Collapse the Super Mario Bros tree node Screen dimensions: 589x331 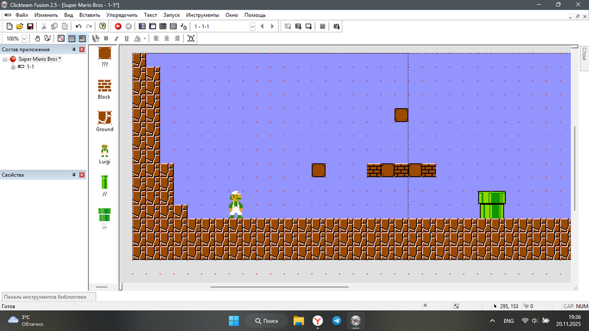pos(5,60)
